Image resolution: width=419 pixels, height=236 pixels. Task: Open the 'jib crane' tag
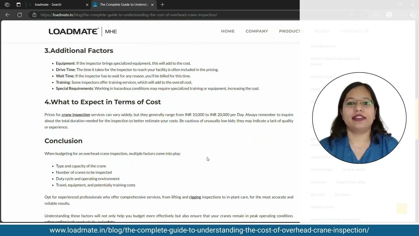pyautogui.click(x=318, y=194)
